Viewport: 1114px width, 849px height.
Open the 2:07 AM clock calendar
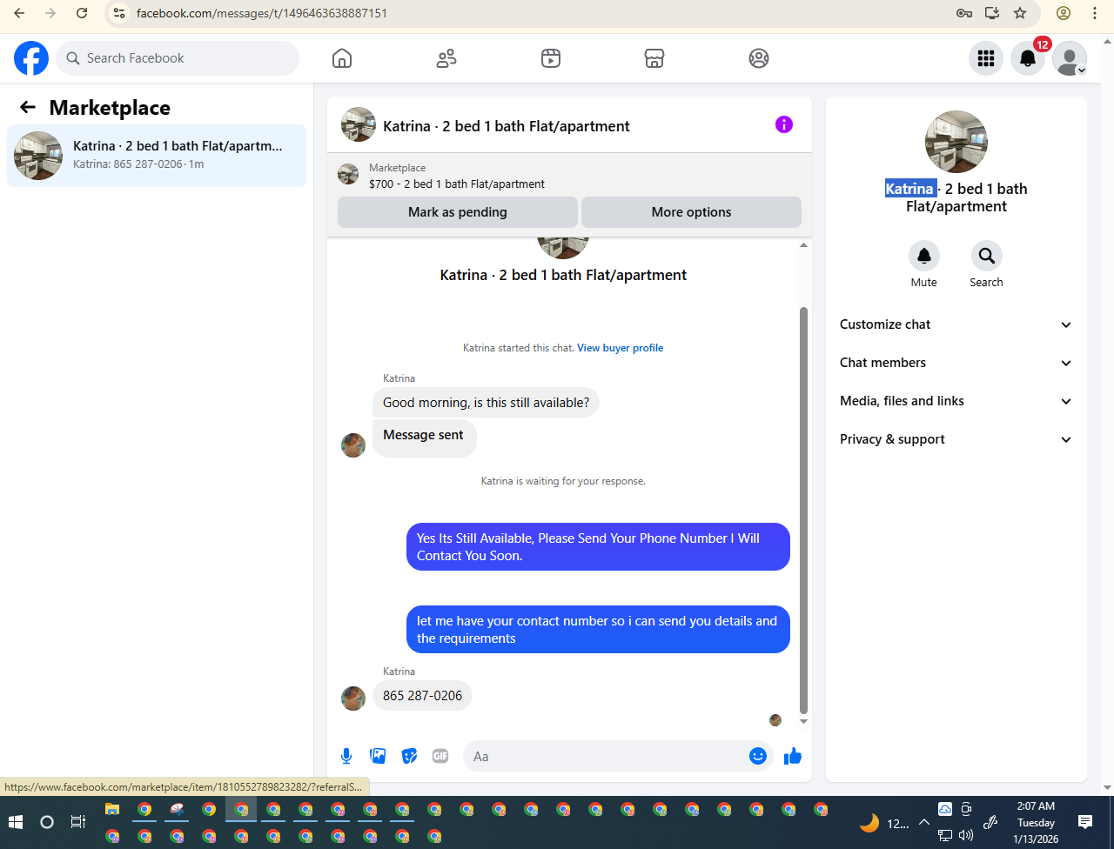[x=1036, y=822]
